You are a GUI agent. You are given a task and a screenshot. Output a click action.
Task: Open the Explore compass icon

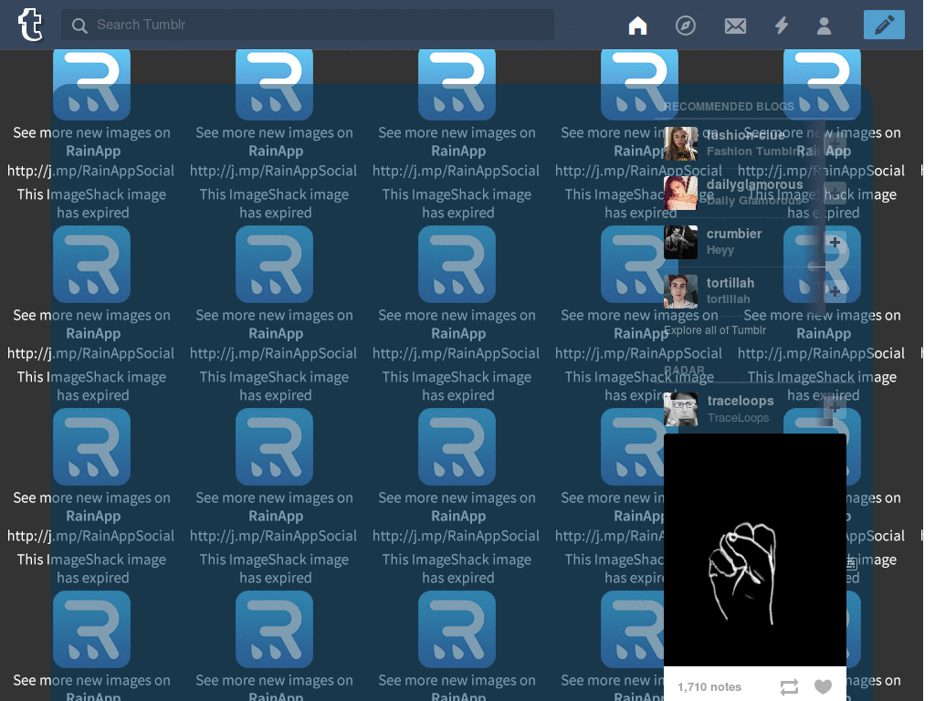(x=685, y=25)
